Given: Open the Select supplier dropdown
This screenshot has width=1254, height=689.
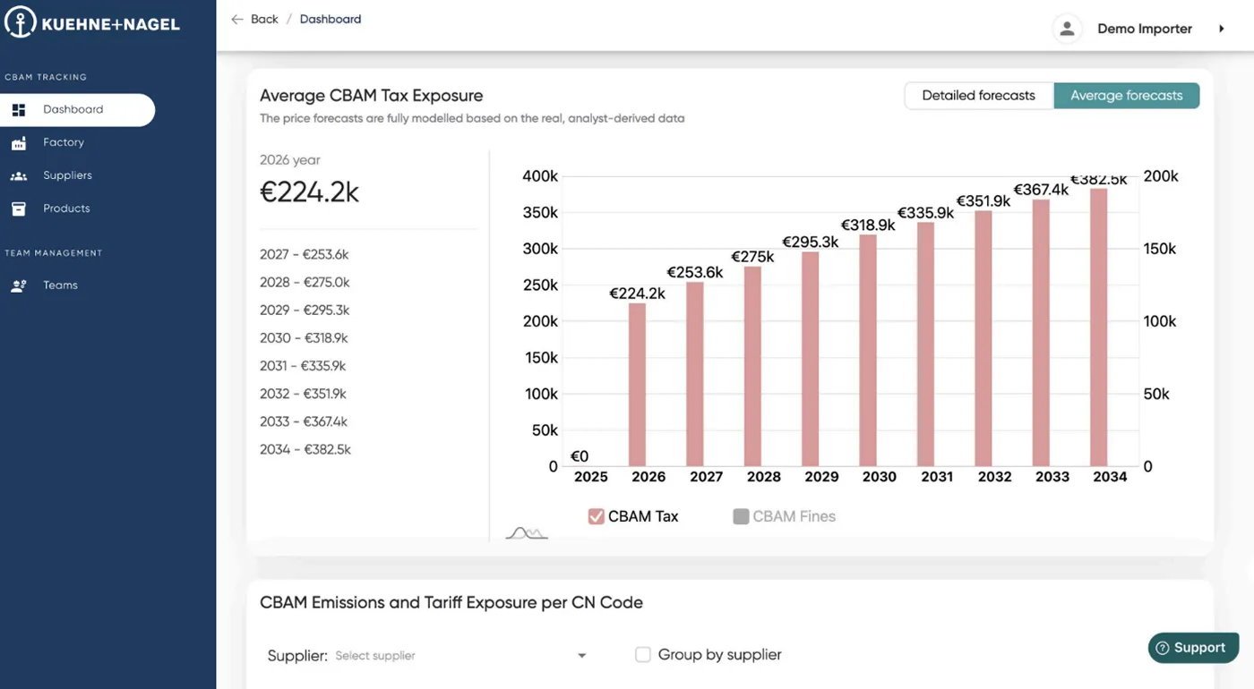Looking at the screenshot, I should pos(460,656).
